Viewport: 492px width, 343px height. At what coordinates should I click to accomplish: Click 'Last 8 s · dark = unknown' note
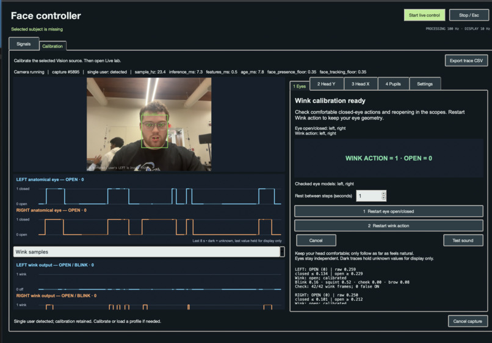[x=237, y=241]
